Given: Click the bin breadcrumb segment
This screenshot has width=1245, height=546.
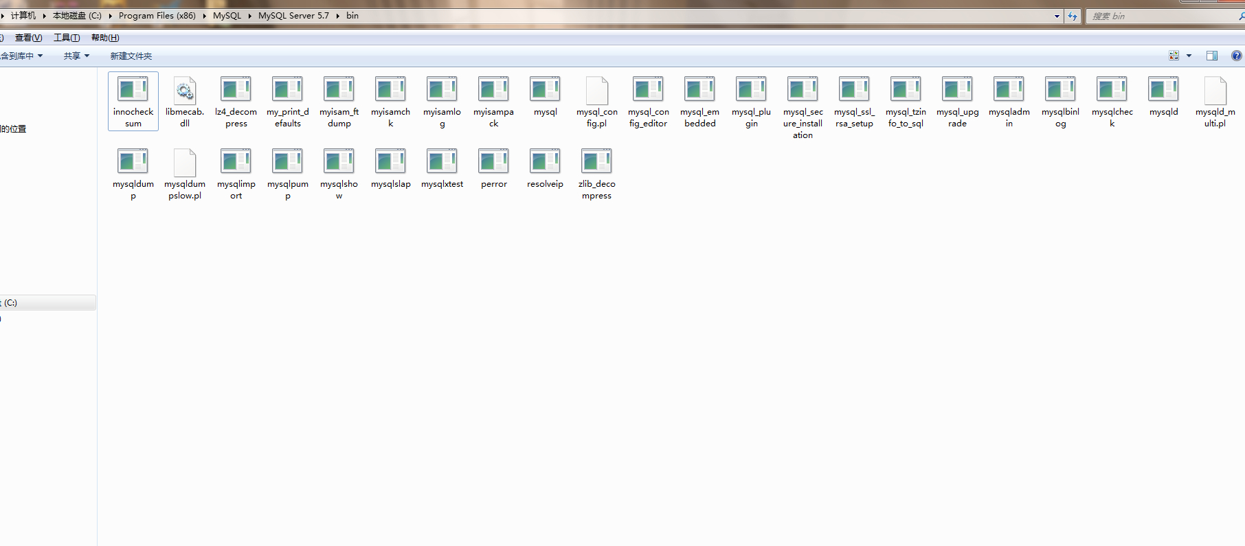Looking at the screenshot, I should (352, 15).
